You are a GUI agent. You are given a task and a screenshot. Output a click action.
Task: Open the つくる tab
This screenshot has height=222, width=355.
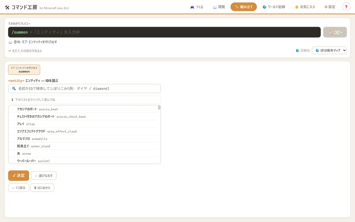coord(197,7)
